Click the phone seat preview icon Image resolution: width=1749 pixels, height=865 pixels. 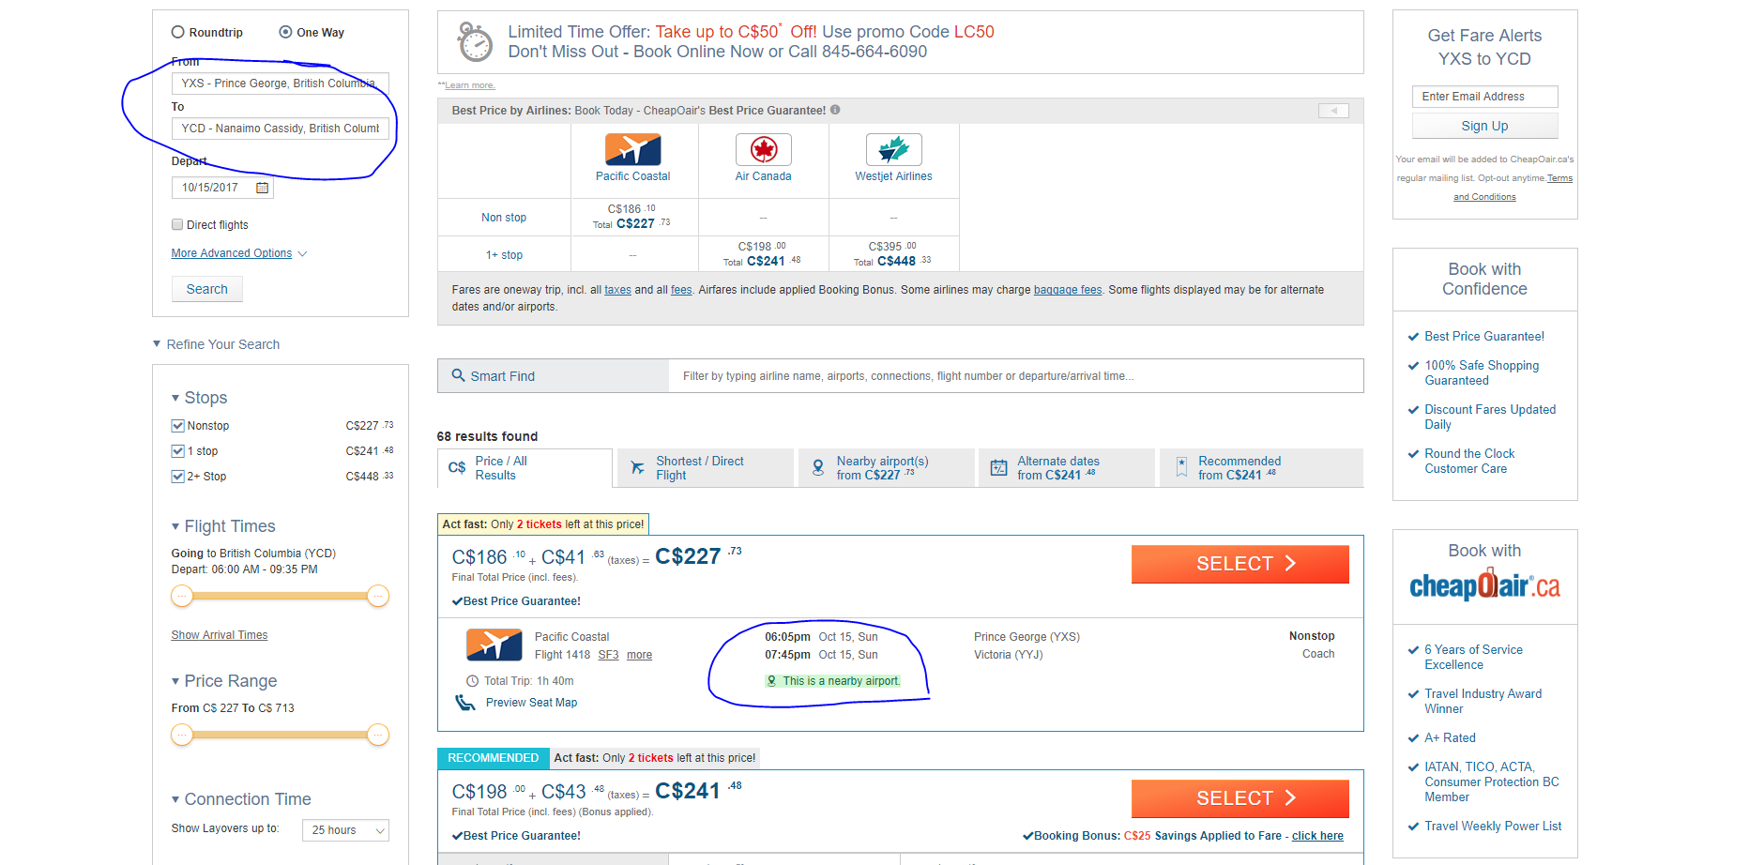point(466,702)
